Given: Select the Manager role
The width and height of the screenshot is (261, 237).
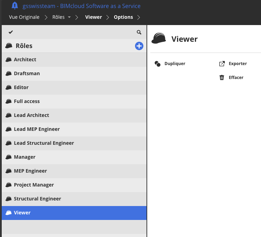Looking at the screenshot, I should point(74,157).
